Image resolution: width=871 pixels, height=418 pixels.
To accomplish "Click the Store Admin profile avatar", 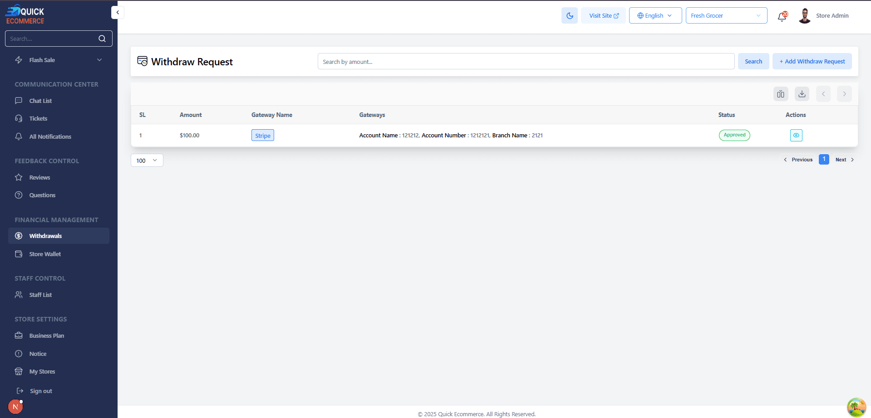I will click(x=804, y=15).
